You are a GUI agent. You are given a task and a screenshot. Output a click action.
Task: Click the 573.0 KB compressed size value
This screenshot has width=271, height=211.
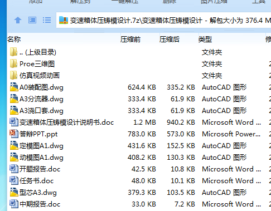181,134
